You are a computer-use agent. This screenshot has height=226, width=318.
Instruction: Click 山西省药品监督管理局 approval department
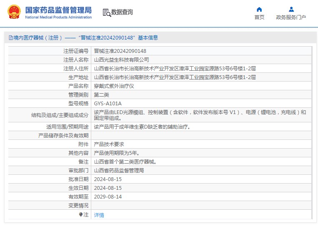119,170
